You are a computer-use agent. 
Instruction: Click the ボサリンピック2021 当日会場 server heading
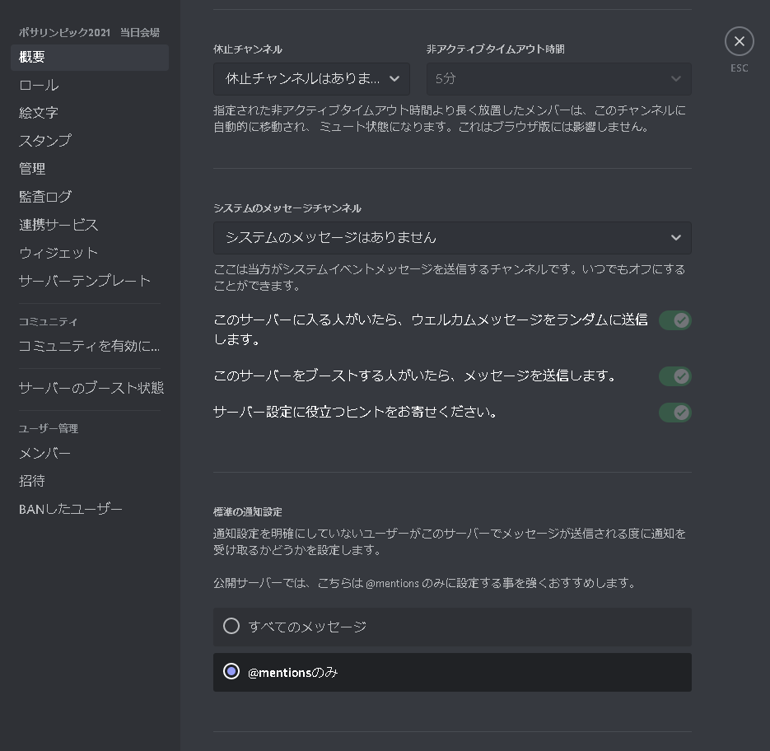89,32
